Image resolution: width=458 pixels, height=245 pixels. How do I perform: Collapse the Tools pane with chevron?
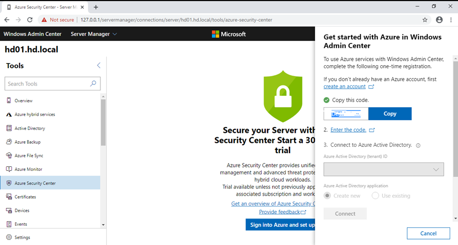[99, 65]
